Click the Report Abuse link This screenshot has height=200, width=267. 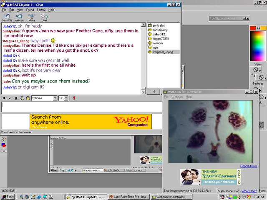[x=249, y=166]
